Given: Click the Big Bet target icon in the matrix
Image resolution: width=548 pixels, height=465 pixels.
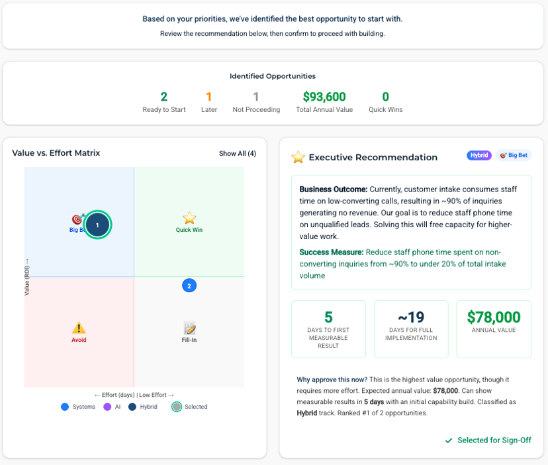Looking at the screenshot, I should [x=77, y=219].
